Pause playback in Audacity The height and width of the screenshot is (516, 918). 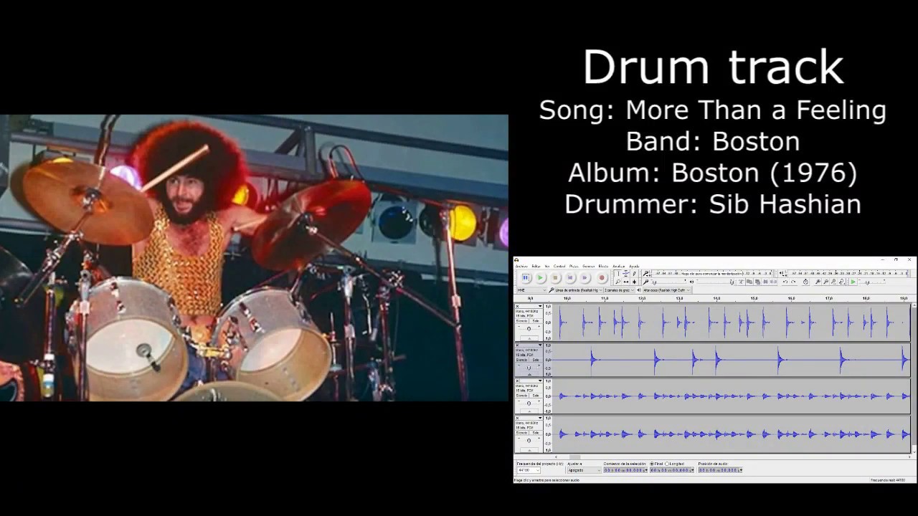(526, 277)
